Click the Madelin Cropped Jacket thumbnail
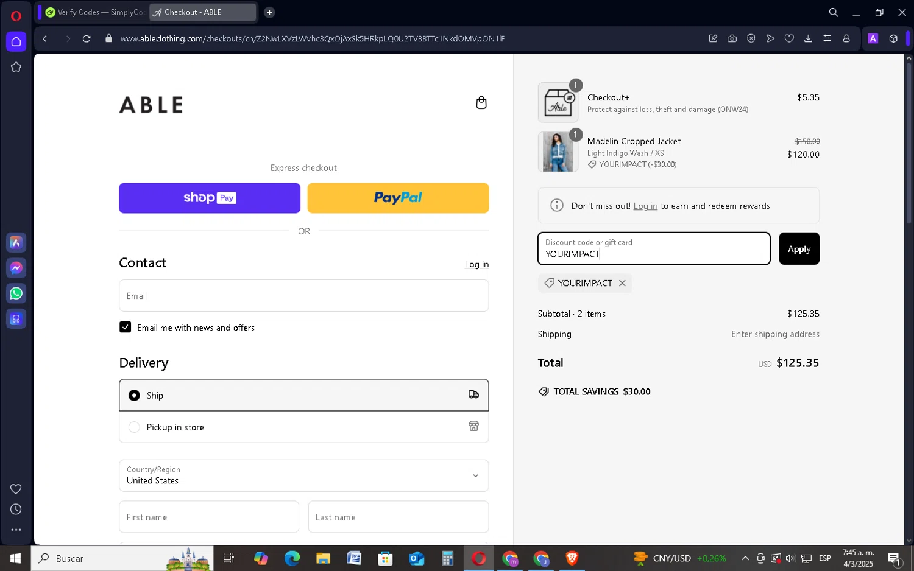This screenshot has height=571, width=914. 558,152
